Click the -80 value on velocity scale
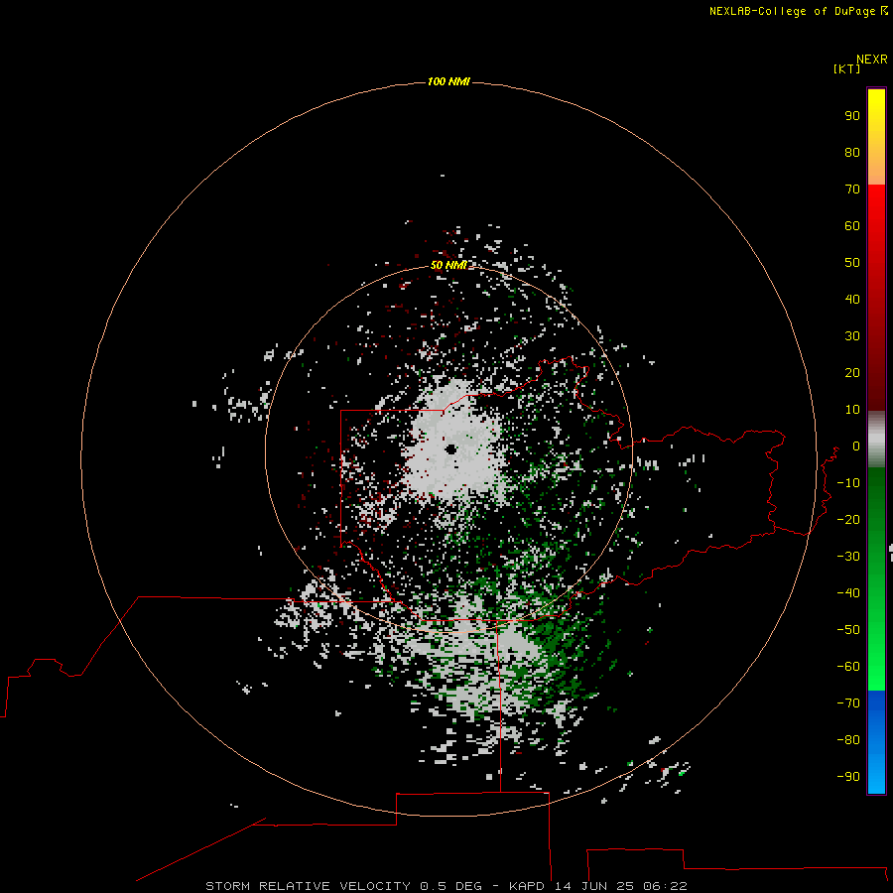Image resolution: width=893 pixels, height=893 pixels. coord(848,740)
